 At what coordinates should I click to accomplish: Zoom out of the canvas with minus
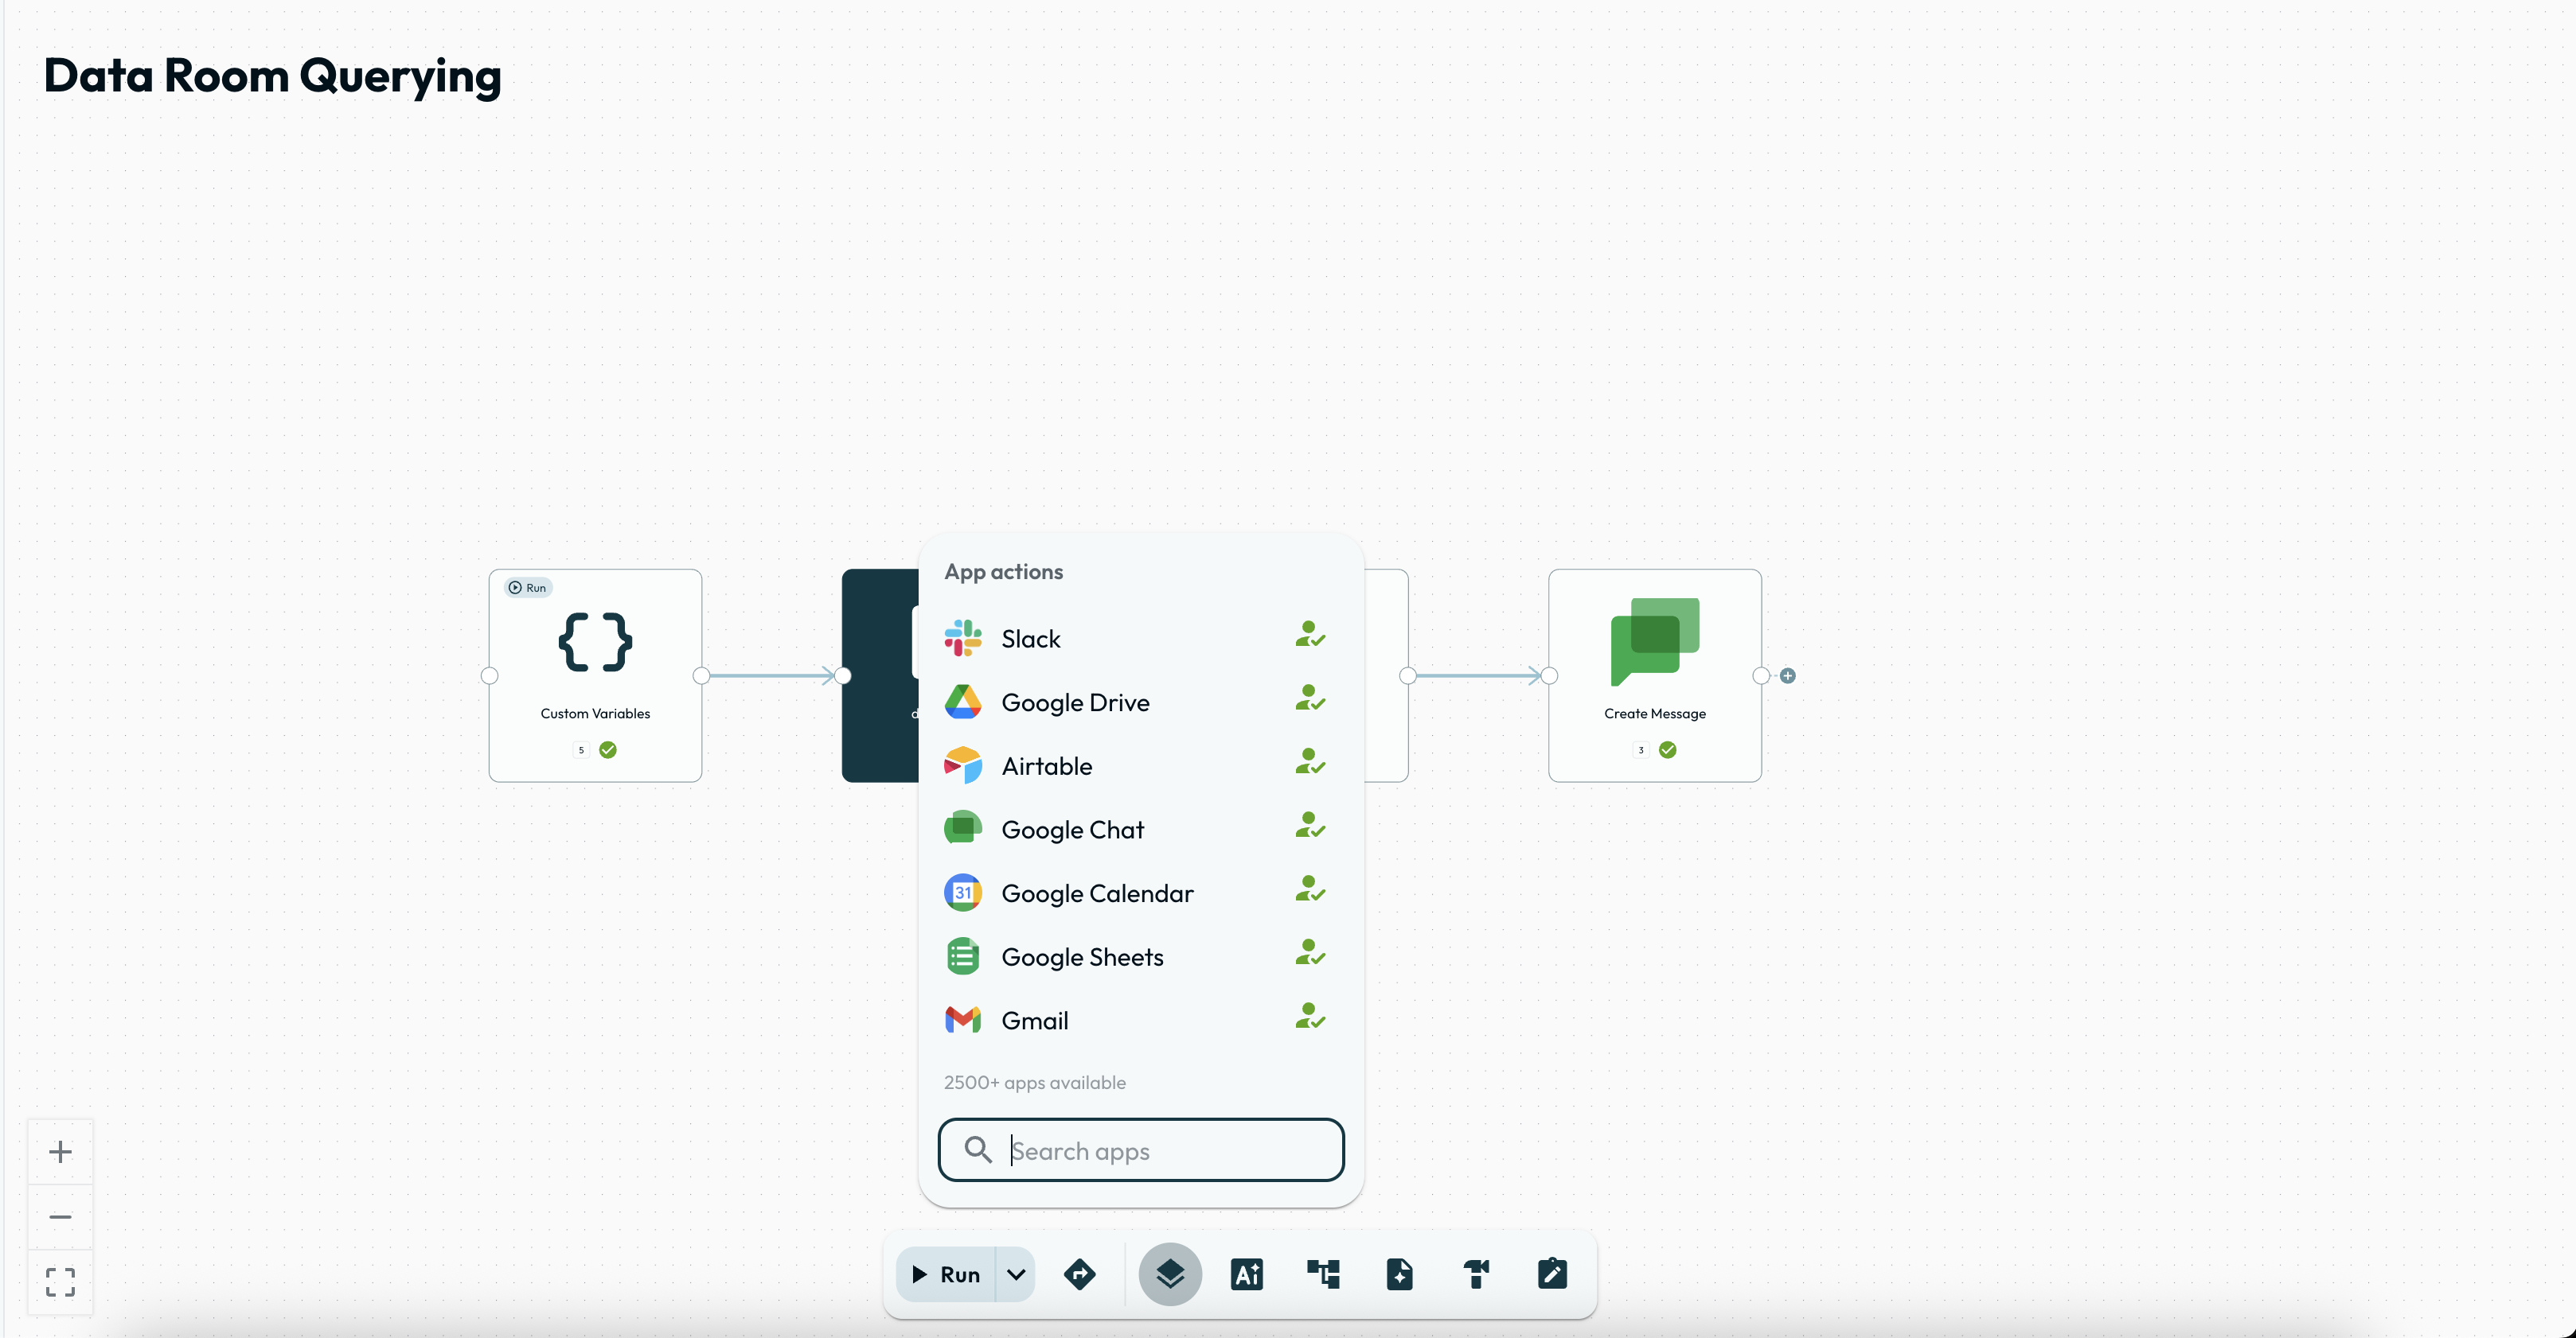click(60, 1216)
